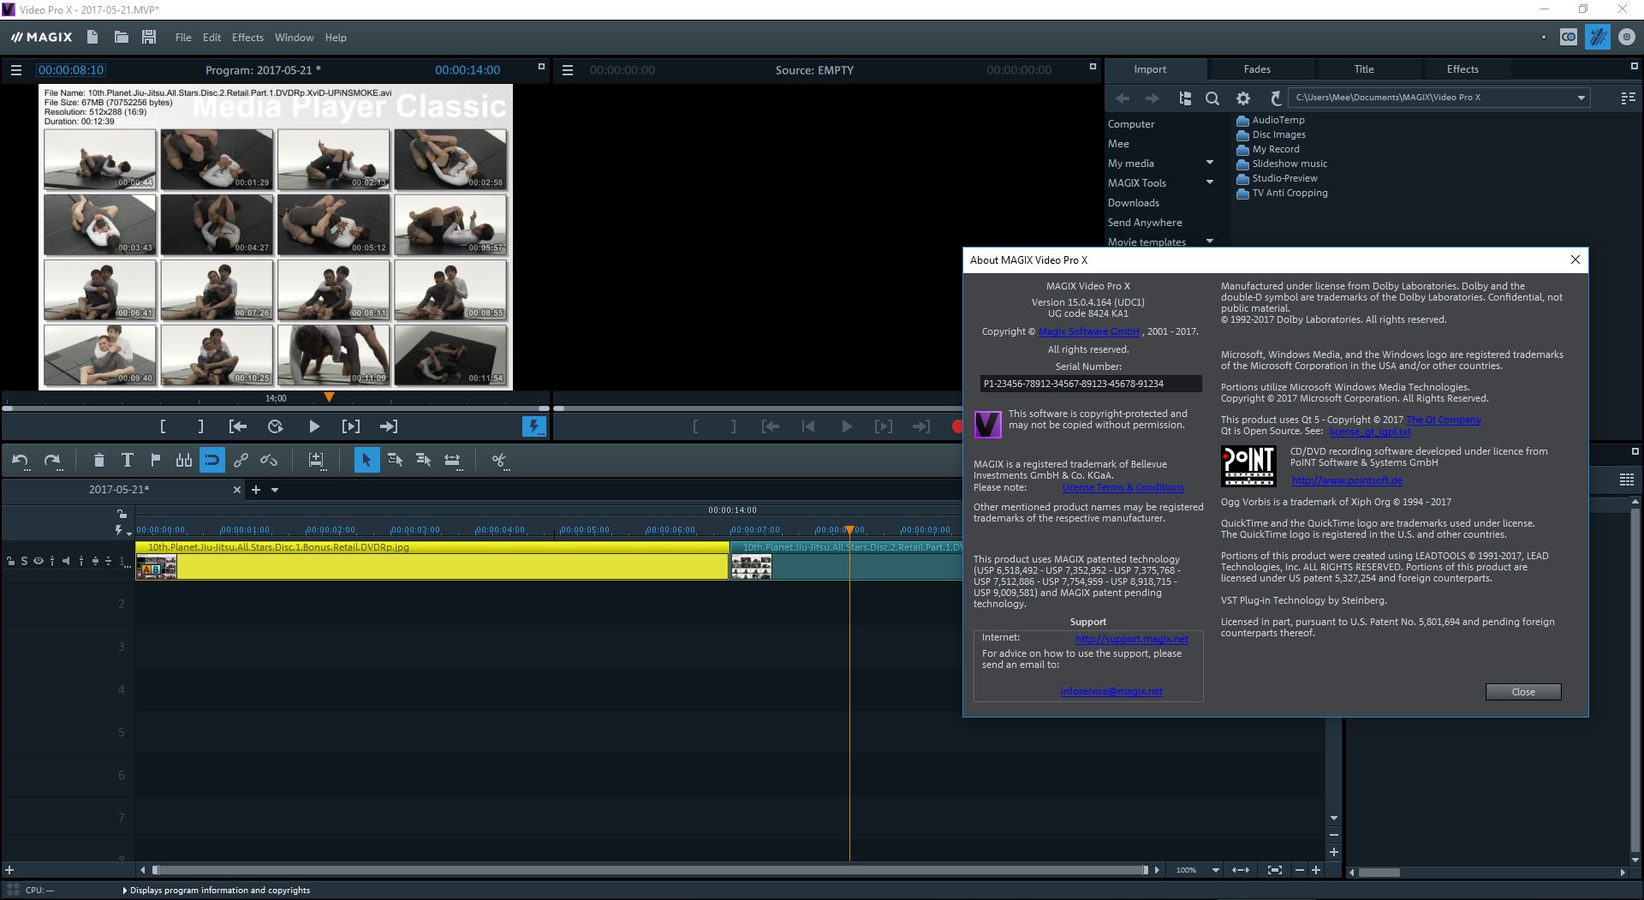Viewport: 1644px width, 900px height.
Task: Open the Effects menu
Action: 247,38
